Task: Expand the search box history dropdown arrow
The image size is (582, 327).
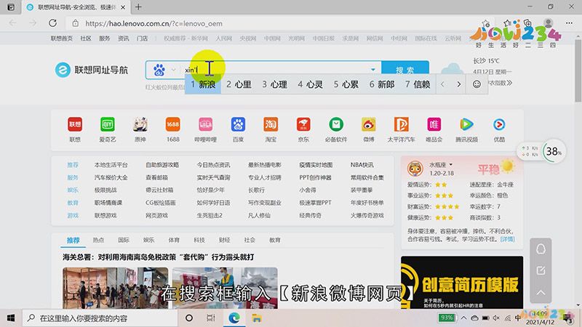Action: tap(372, 69)
